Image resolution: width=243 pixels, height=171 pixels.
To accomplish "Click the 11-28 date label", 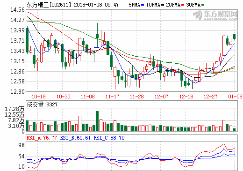I will 137,97.
